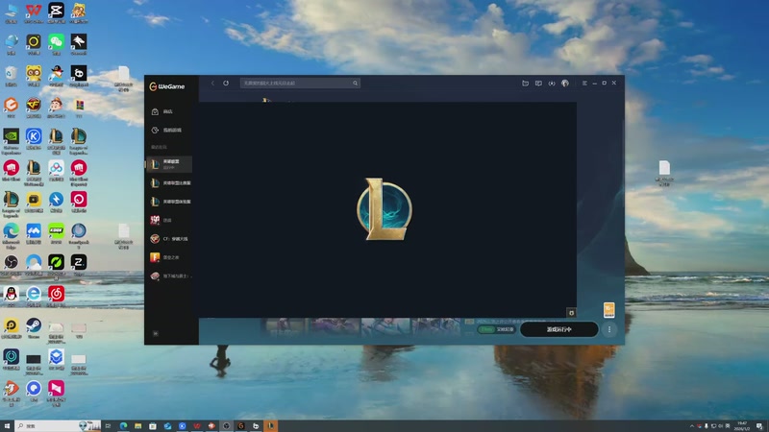Open File Explorer from the taskbar
The image size is (769, 432).
[x=137, y=426]
